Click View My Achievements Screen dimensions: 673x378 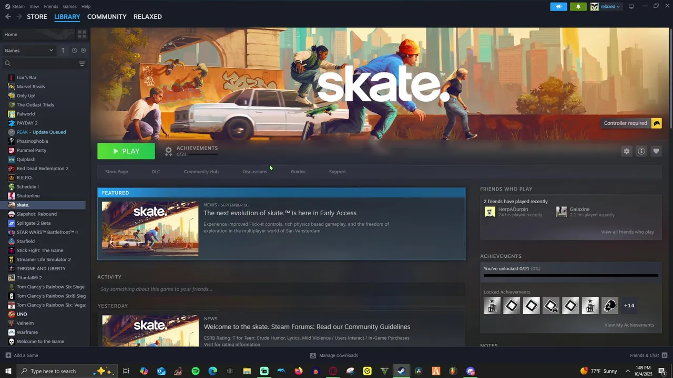pos(629,325)
